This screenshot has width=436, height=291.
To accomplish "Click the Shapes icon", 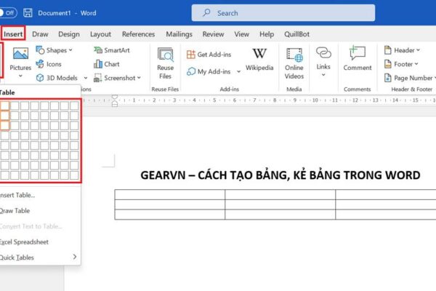I will click(40, 50).
